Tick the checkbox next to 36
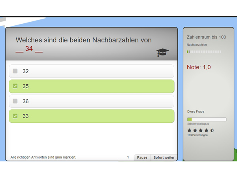 click(15, 101)
